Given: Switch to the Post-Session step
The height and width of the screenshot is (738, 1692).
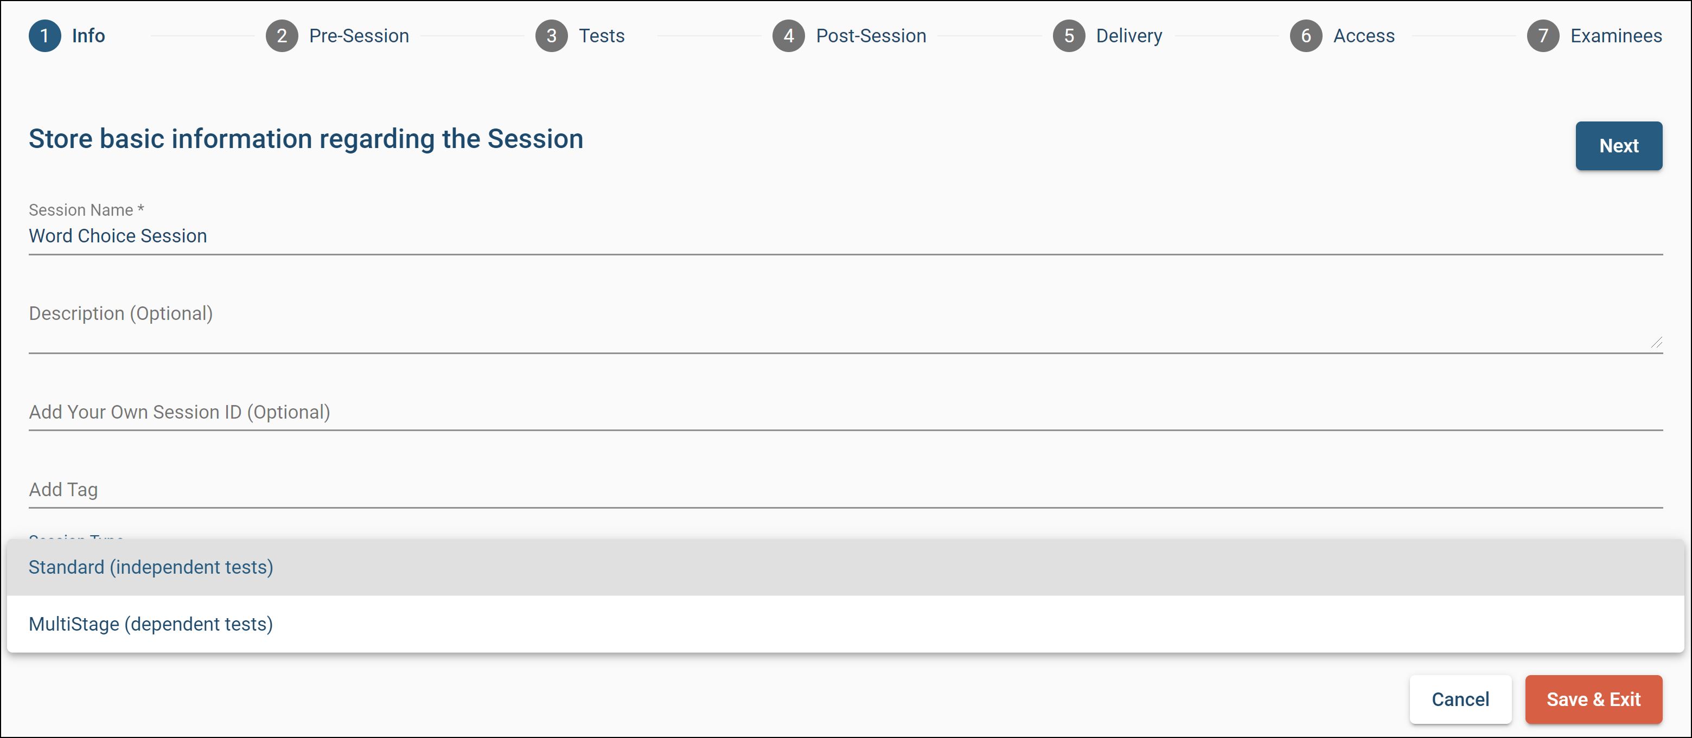Looking at the screenshot, I should click(x=870, y=35).
